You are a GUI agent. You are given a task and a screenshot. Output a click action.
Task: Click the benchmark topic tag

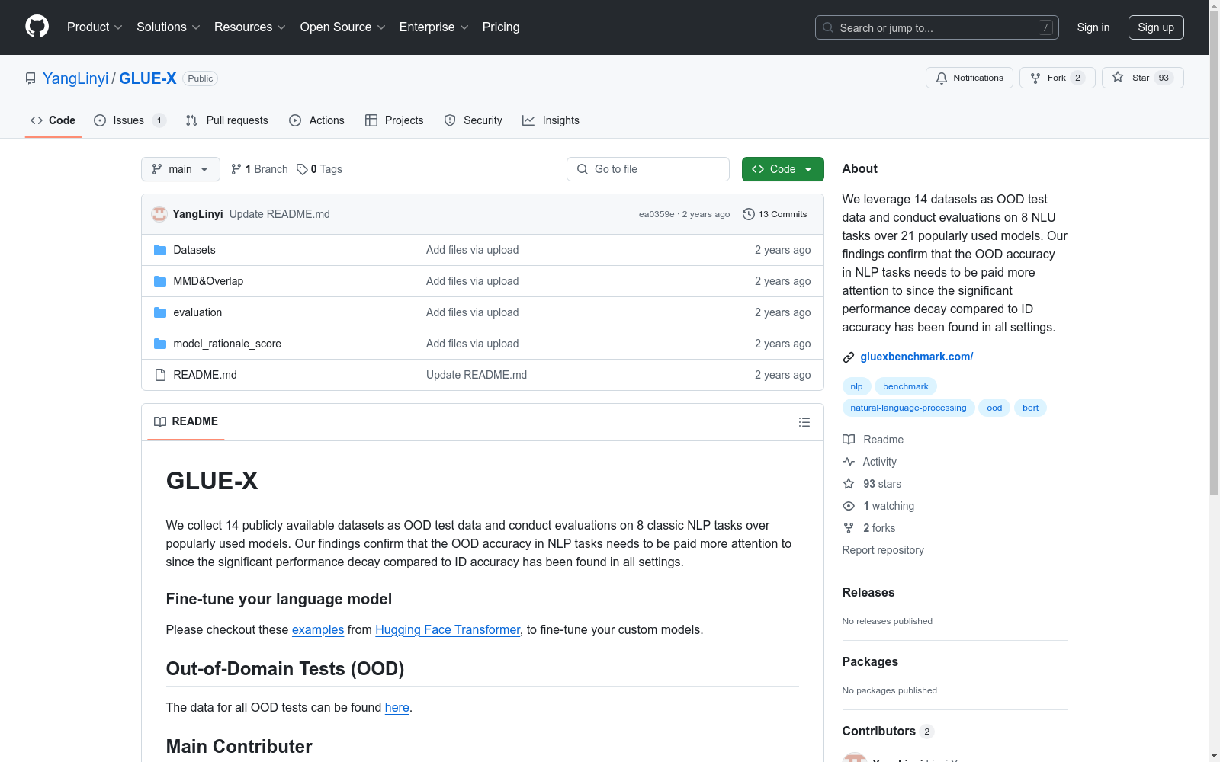tap(906, 386)
